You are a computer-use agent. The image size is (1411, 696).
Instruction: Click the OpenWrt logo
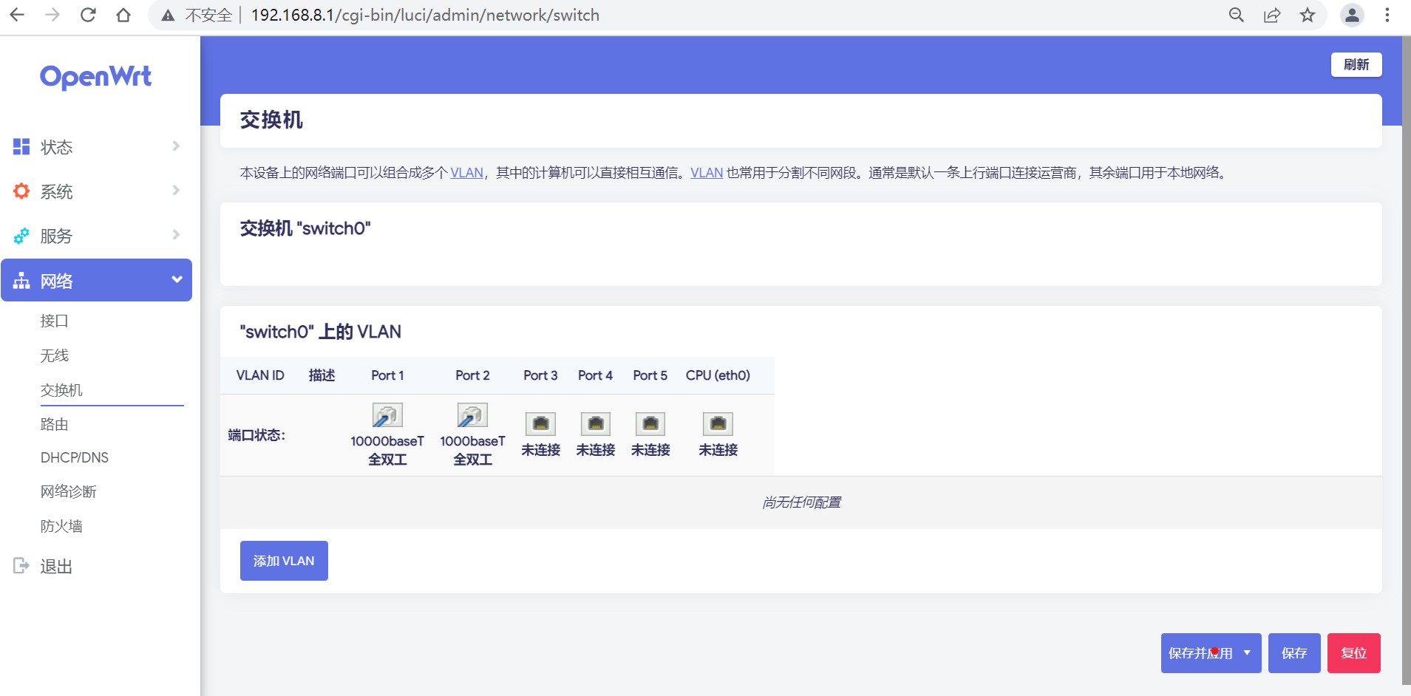[x=96, y=76]
